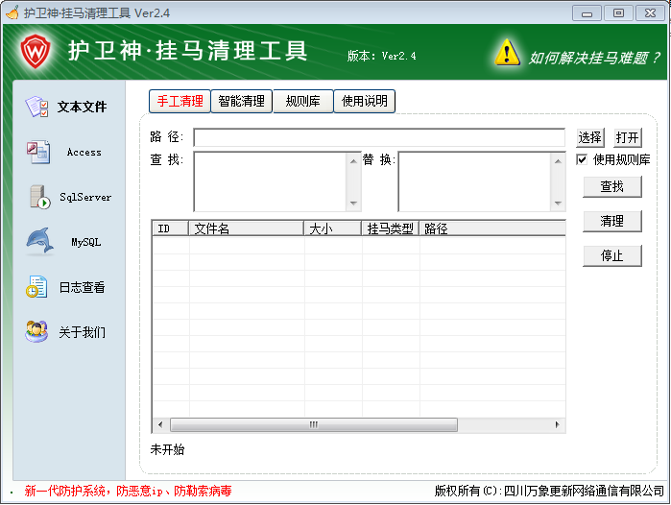Switch to the 智能清理 tab
Image resolution: width=671 pixels, height=505 pixels.
click(x=241, y=102)
